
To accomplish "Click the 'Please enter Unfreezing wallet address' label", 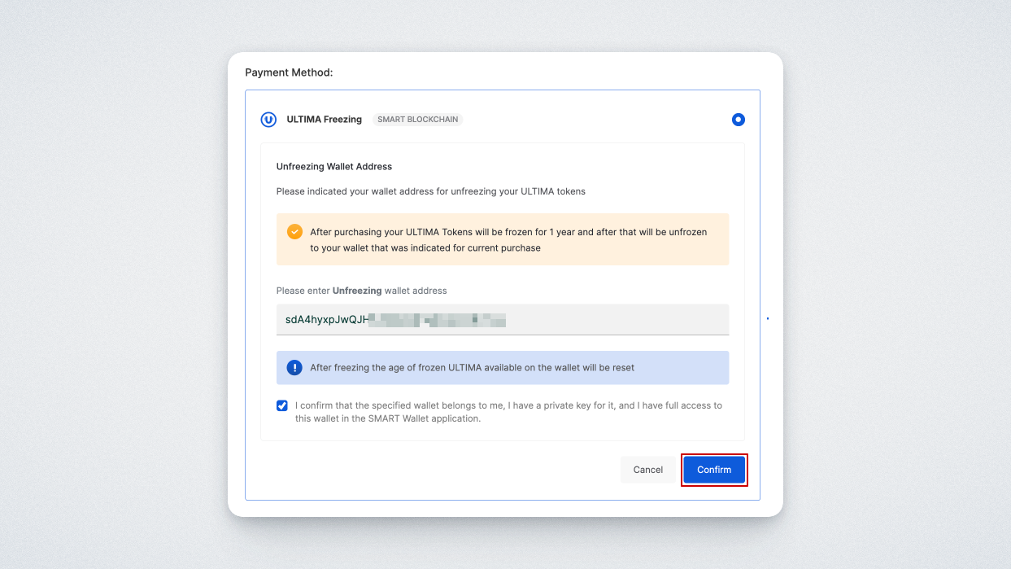I will click(x=361, y=291).
